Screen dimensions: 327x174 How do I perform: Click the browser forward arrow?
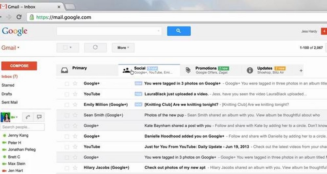point(9,17)
